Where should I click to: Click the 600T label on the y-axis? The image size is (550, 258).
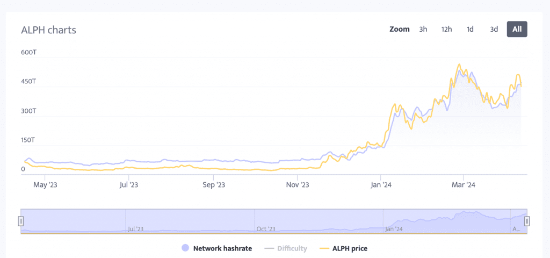[x=28, y=52]
